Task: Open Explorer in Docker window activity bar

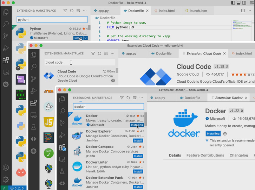Action: [62, 99]
